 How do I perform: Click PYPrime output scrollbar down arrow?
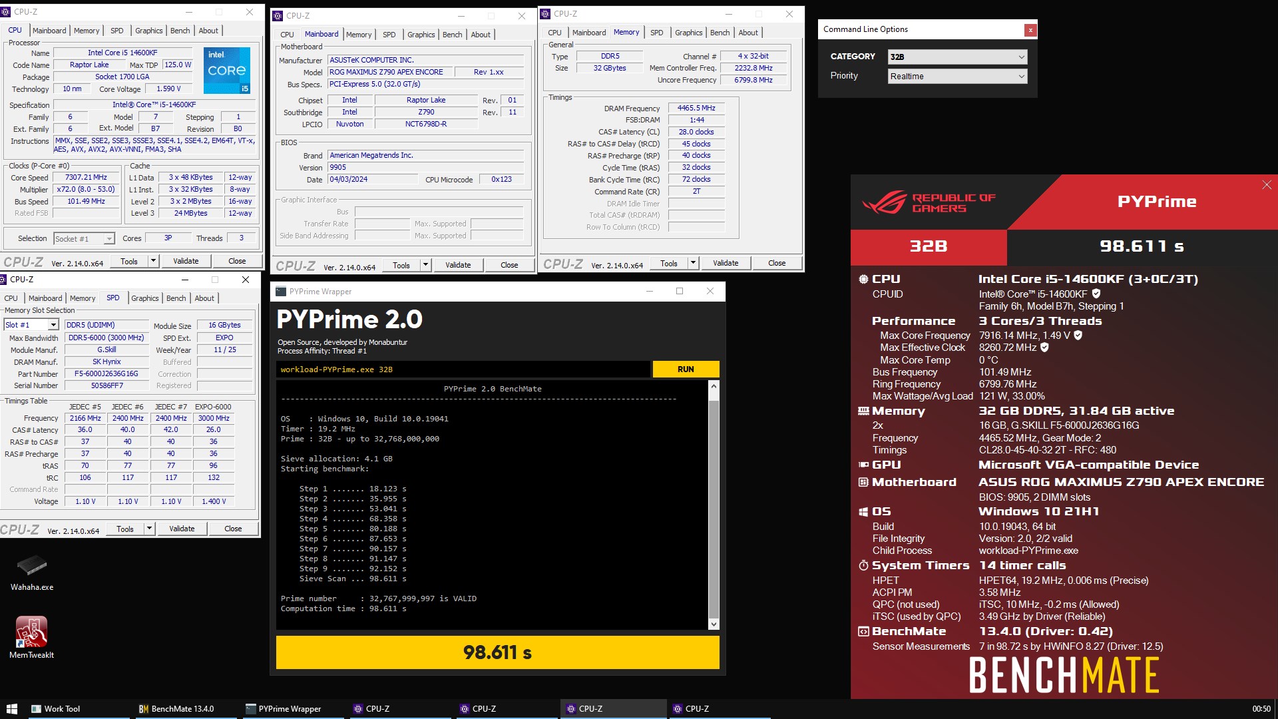click(714, 624)
